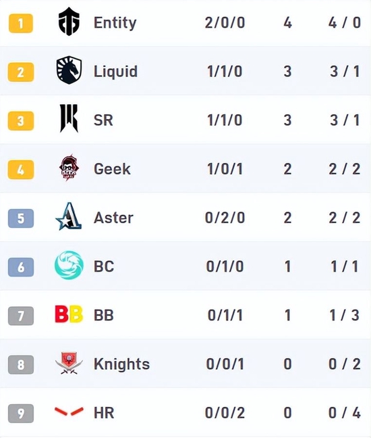Click Geek's 1/0/1 match record
The height and width of the screenshot is (438, 371).
click(225, 169)
